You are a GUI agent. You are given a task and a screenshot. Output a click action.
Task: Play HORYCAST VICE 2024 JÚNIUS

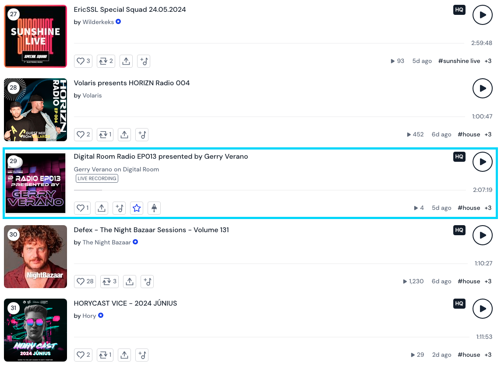(x=483, y=308)
